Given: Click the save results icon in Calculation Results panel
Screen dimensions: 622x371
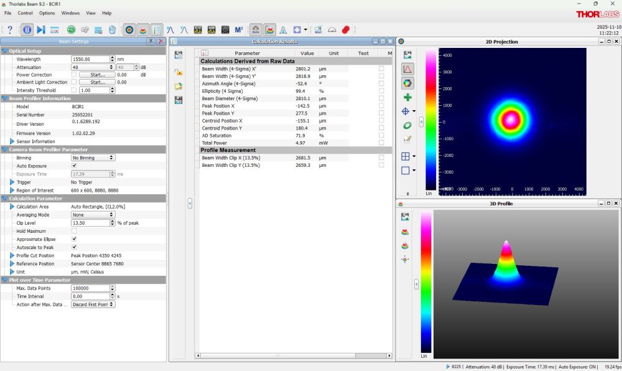Looking at the screenshot, I should pyautogui.click(x=179, y=100).
